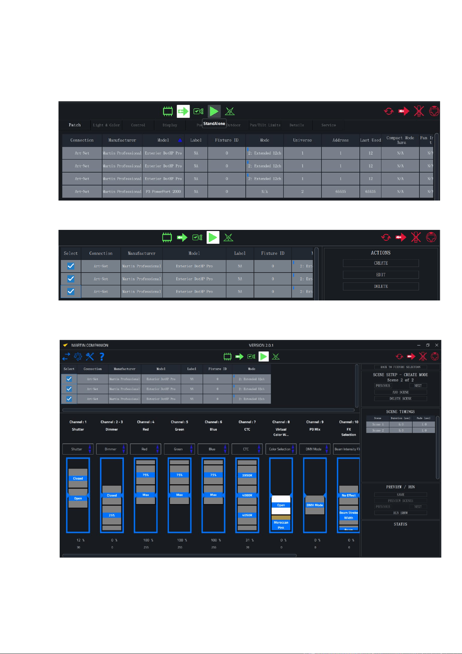Image resolution: width=462 pixels, height=654 pixels.
Task: Click the red arrow icon in first screenshot
Action: click(x=404, y=111)
